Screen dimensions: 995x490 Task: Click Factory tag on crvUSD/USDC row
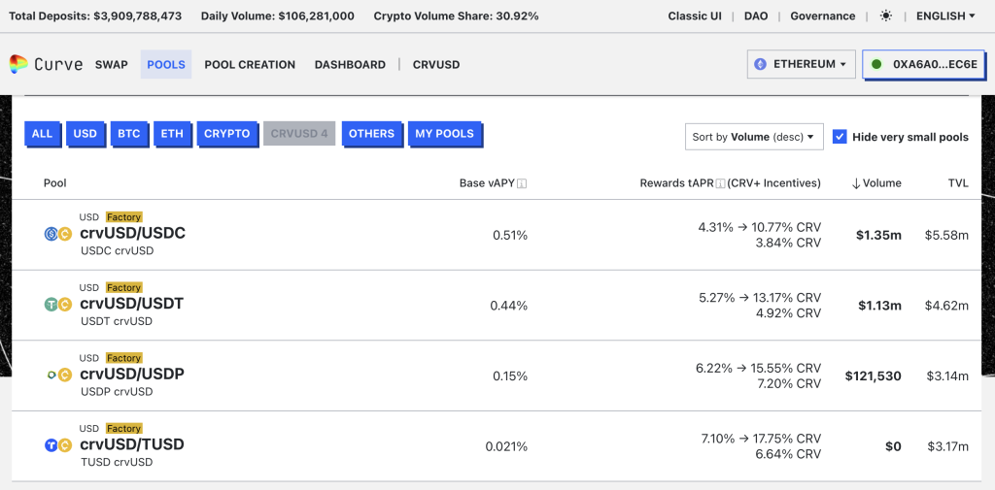(x=123, y=216)
